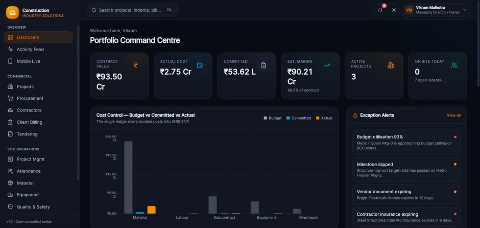This screenshot has width=480, height=228.
Task: Click the Projects building icon in sidebar
Action: [10, 87]
